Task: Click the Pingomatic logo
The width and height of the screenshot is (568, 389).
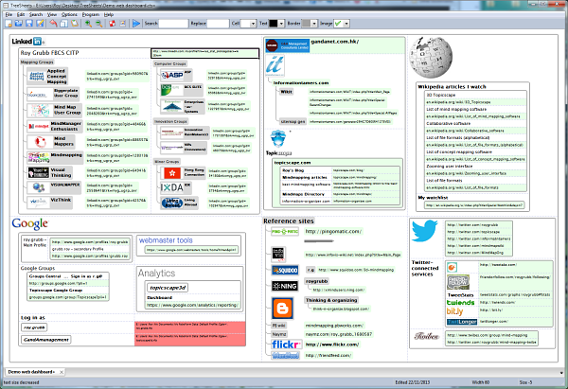Action: [285, 232]
